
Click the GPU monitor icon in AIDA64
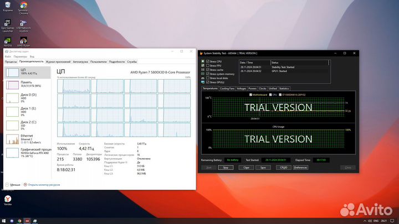(x=203, y=82)
